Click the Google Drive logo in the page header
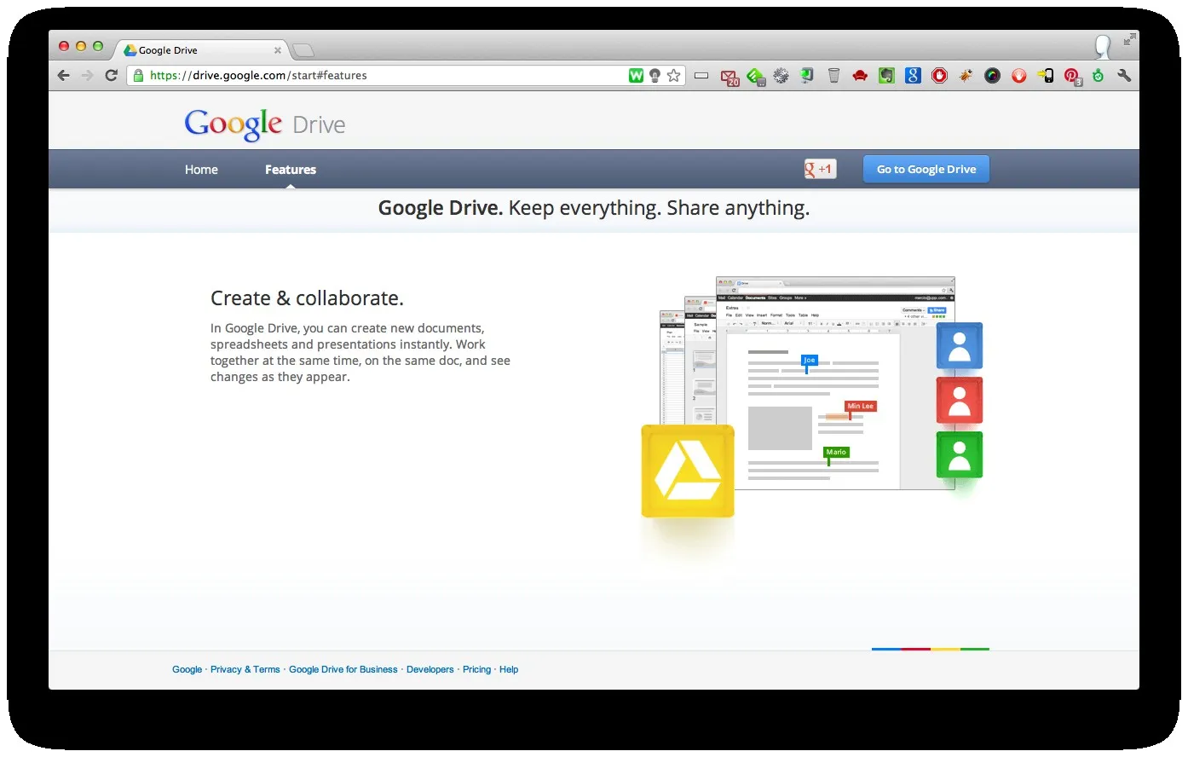 pyautogui.click(x=265, y=124)
